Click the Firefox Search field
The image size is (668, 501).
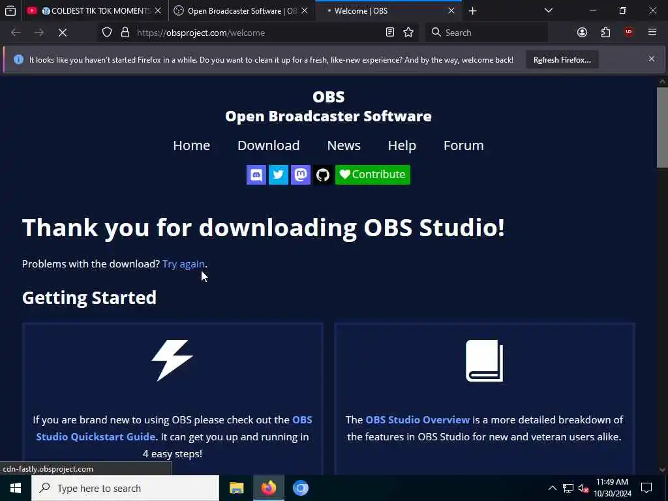[x=487, y=33]
